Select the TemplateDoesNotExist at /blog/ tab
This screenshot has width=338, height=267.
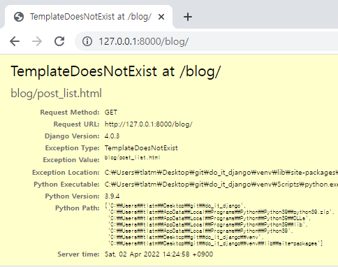(89, 17)
